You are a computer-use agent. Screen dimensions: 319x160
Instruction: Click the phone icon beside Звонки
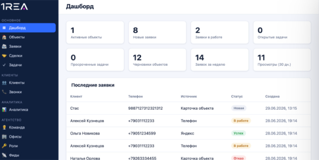(4, 92)
